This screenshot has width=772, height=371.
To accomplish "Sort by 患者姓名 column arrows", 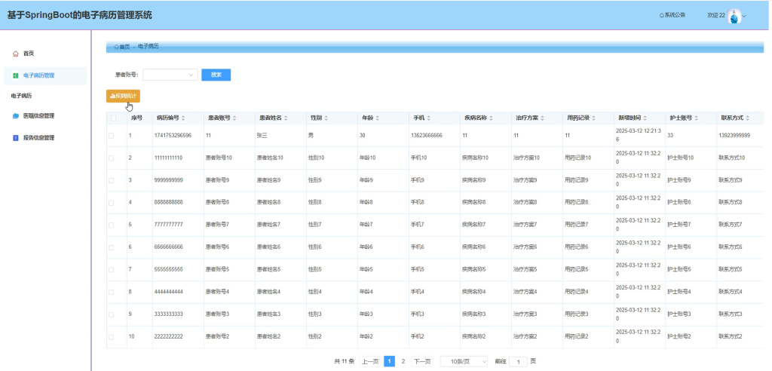I will [286, 118].
